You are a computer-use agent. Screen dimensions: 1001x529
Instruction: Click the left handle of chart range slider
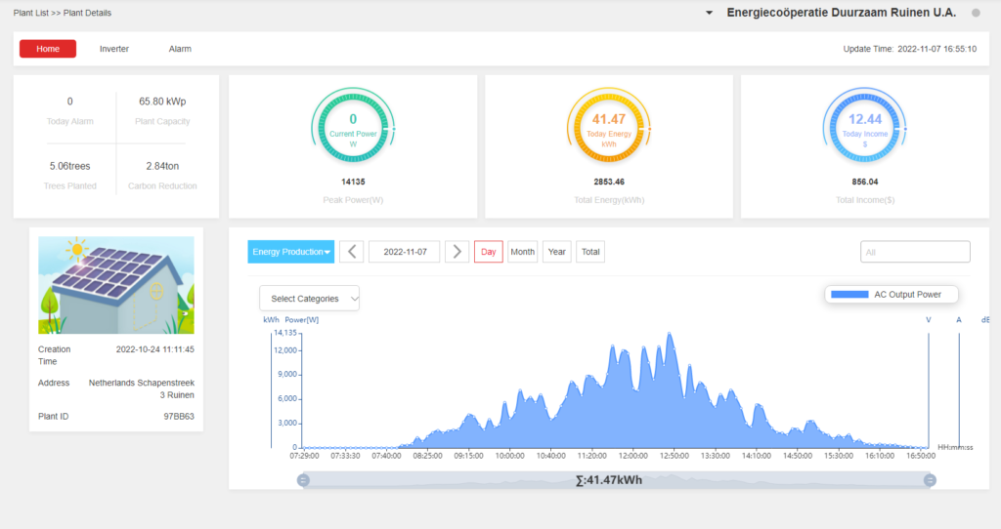[x=303, y=480]
